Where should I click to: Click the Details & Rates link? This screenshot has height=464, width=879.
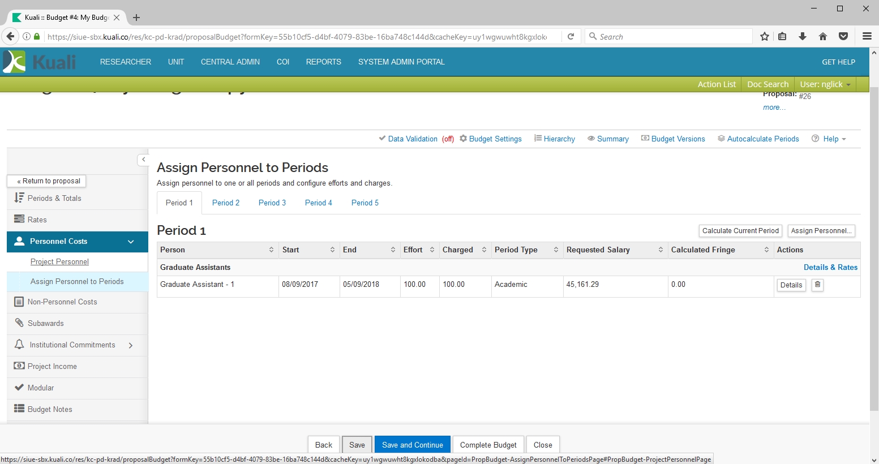pos(830,268)
